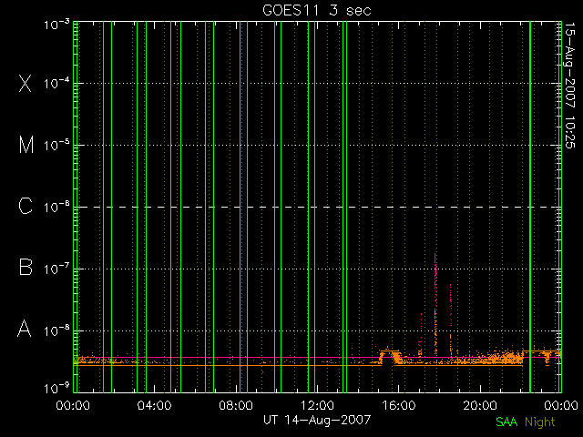Click the 12:00 time axis label
Viewport: 583px width, 437px height.
pyautogui.click(x=317, y=405)
